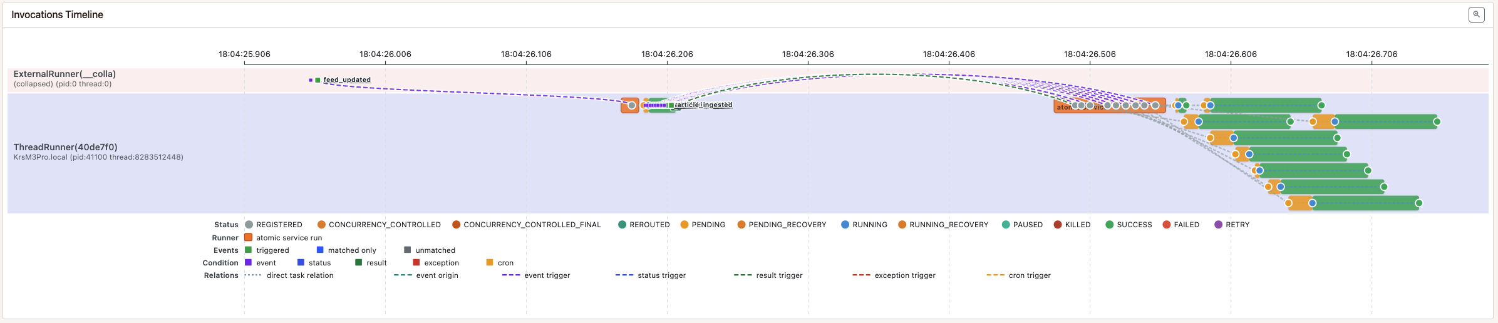Click the status condition legend square
The width and height of the screenshot is (1498, 323).
301,262
